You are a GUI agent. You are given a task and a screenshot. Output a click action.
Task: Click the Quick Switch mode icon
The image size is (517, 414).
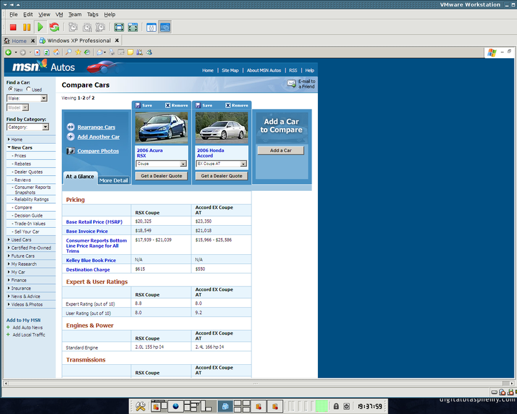(x=133, y=27)
